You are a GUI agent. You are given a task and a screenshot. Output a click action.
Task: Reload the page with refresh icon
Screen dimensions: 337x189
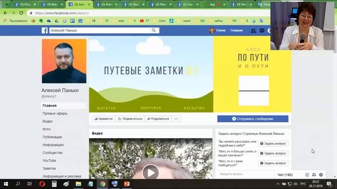pyautogui.click(x=21, y=13)
